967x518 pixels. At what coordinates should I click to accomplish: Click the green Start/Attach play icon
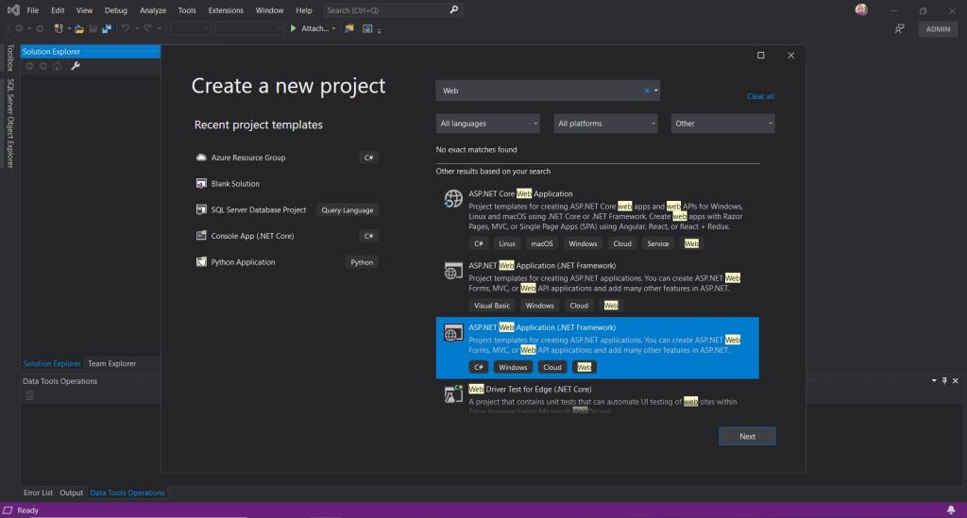point(293,28)
